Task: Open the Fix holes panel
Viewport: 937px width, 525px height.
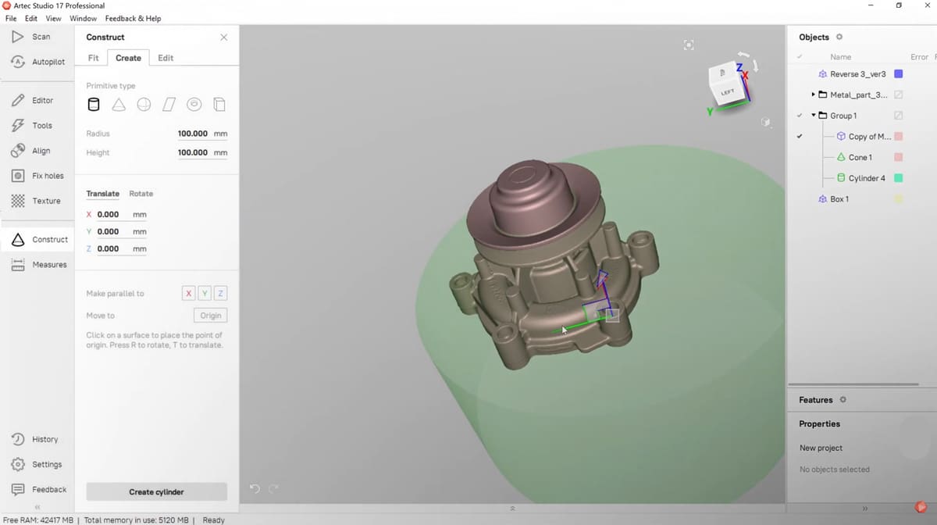Action: (37, 176)
